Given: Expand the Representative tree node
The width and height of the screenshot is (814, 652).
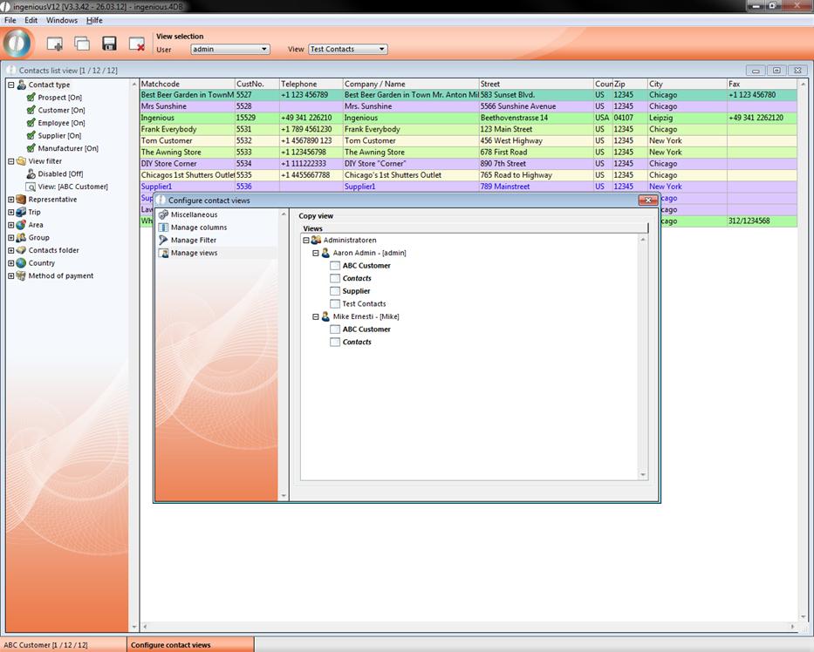Looking at the screenshot, I should 11,200.
